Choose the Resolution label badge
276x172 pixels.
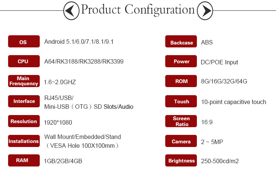click(24, 121)
